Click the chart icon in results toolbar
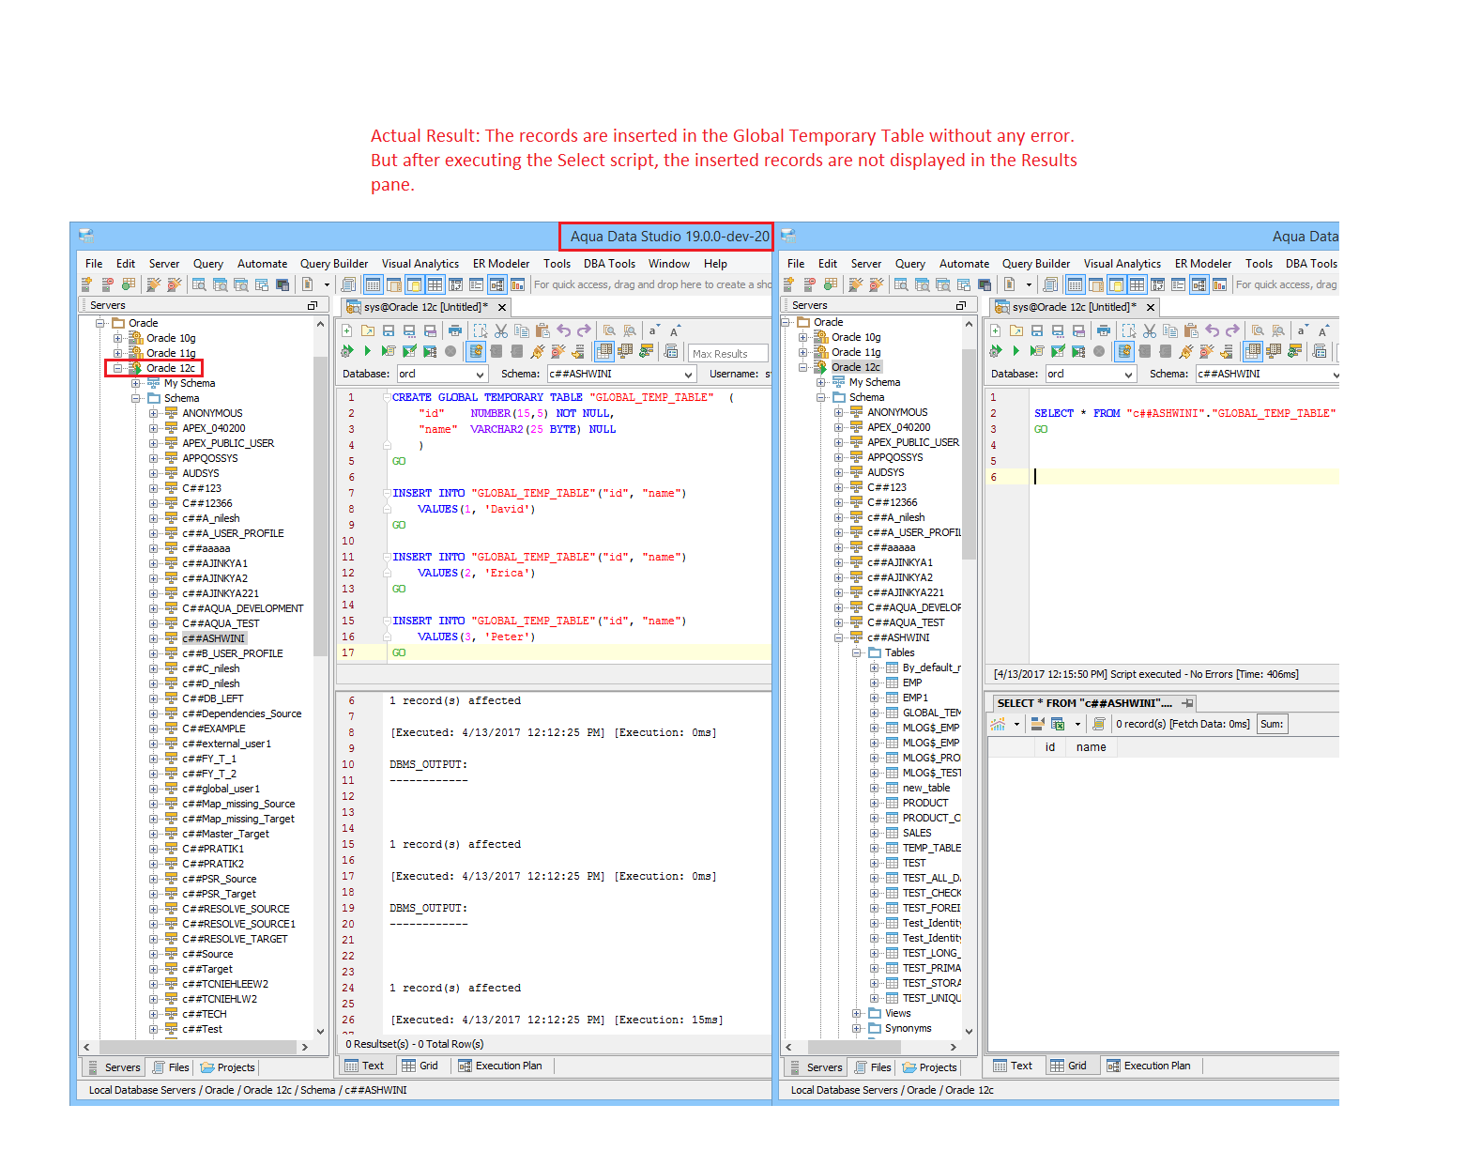1466x1166 pixels. click(998, 724)
